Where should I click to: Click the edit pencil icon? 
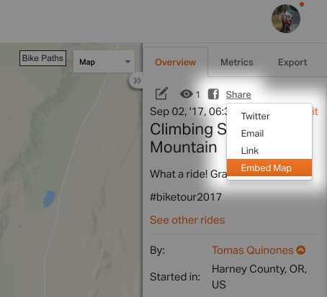click(161, 93)
